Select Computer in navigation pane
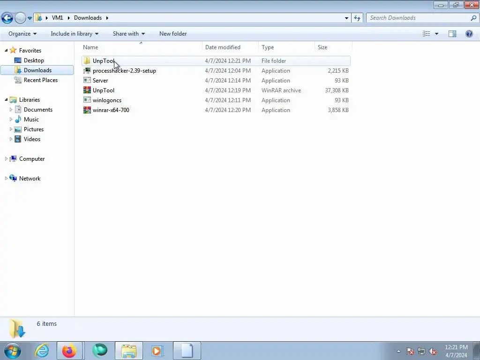This screenshot has height=360, width=480. 32,158
